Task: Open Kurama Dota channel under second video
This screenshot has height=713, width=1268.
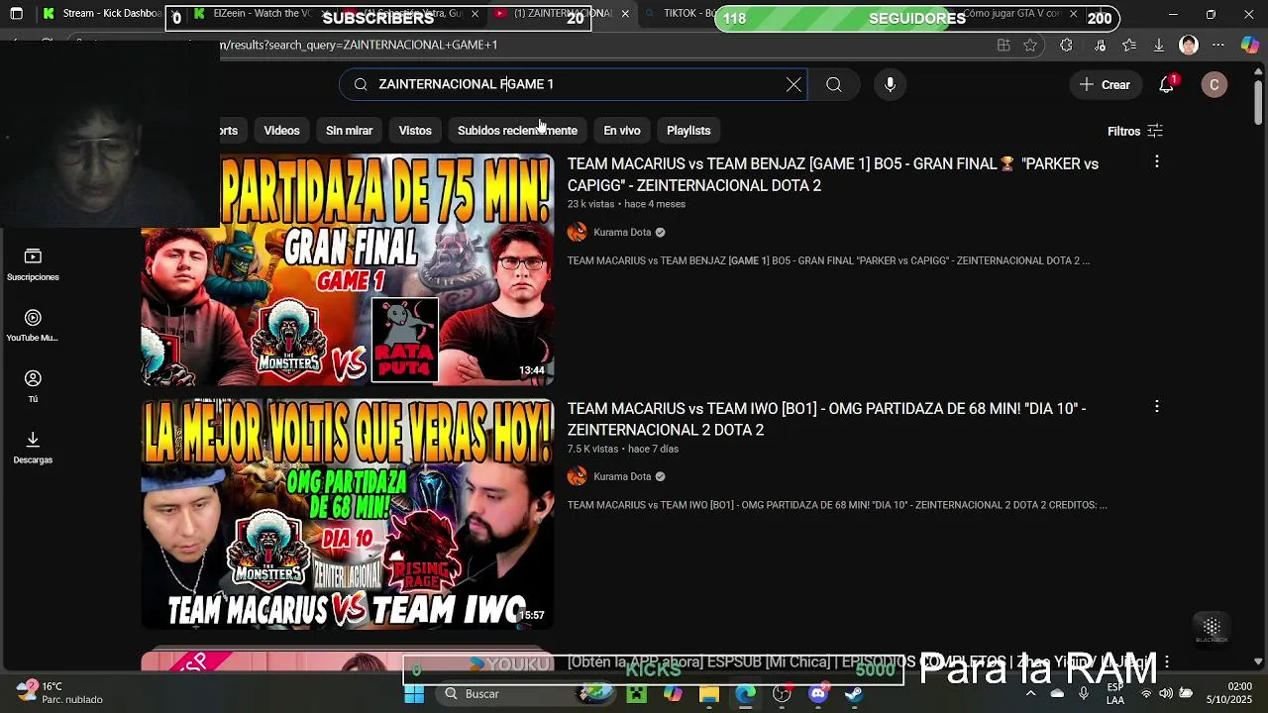Action: coord(622,477)
